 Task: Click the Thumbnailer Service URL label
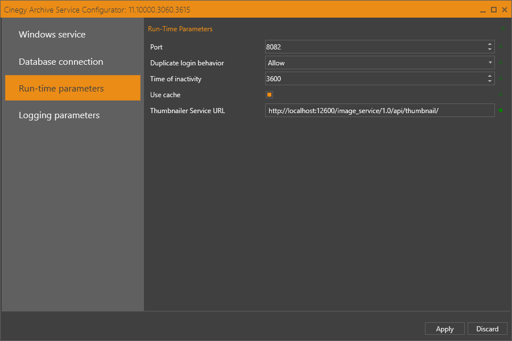pos(187,111)
